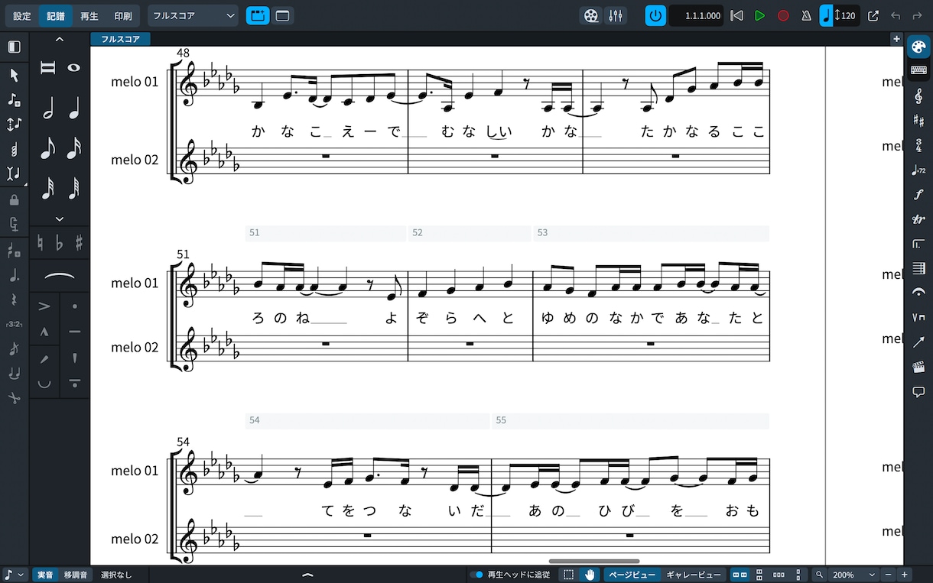Select the フルスコア score tab
Screen dimensions: 933x583
120,39
